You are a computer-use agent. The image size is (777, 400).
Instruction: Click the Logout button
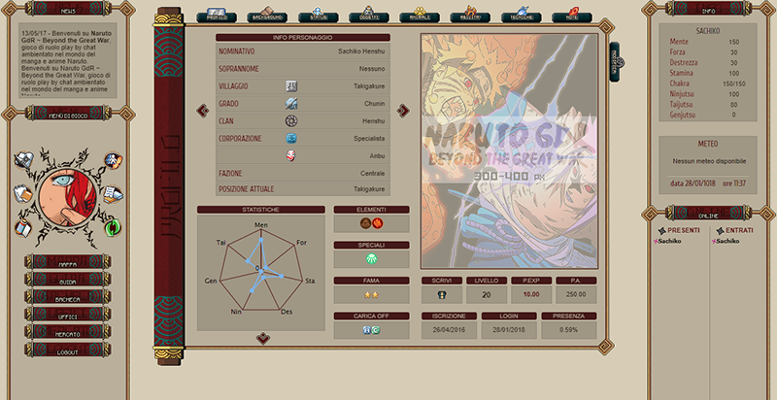(x=67, y=350)
